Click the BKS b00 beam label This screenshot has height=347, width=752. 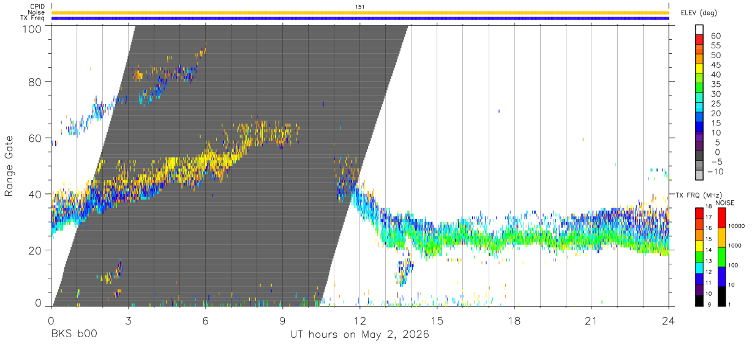coord(74,335)
